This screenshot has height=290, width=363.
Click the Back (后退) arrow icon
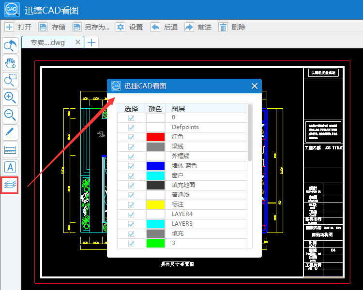tap(155, 27)
